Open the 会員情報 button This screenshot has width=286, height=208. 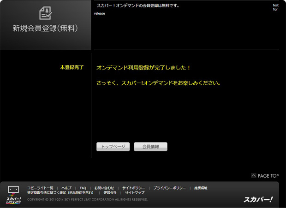[151, 146]
